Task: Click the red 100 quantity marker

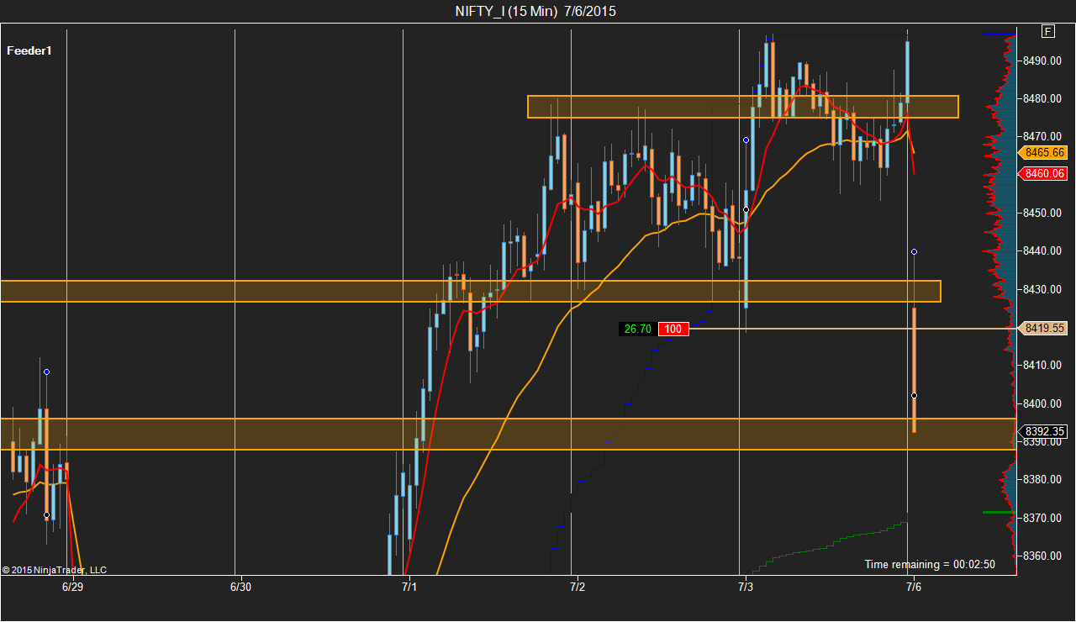Action: [673, 329]
